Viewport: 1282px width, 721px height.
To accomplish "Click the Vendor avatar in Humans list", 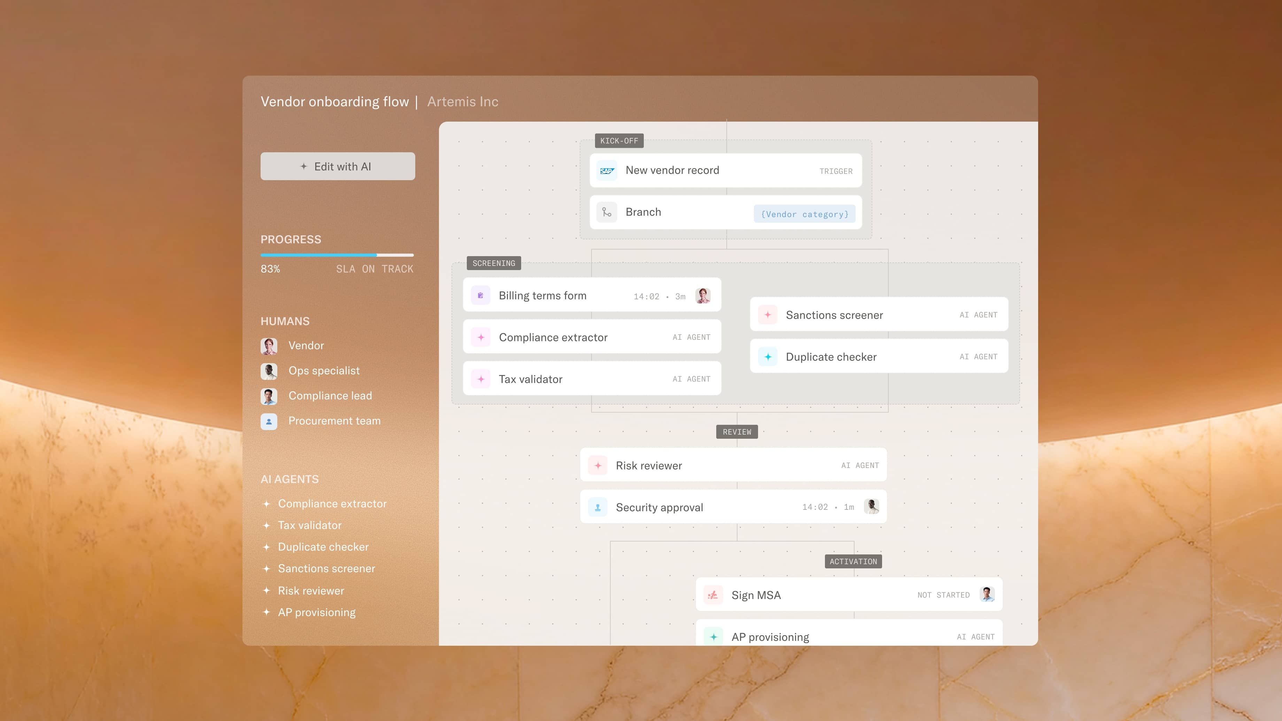I will [x=269, y=346].
